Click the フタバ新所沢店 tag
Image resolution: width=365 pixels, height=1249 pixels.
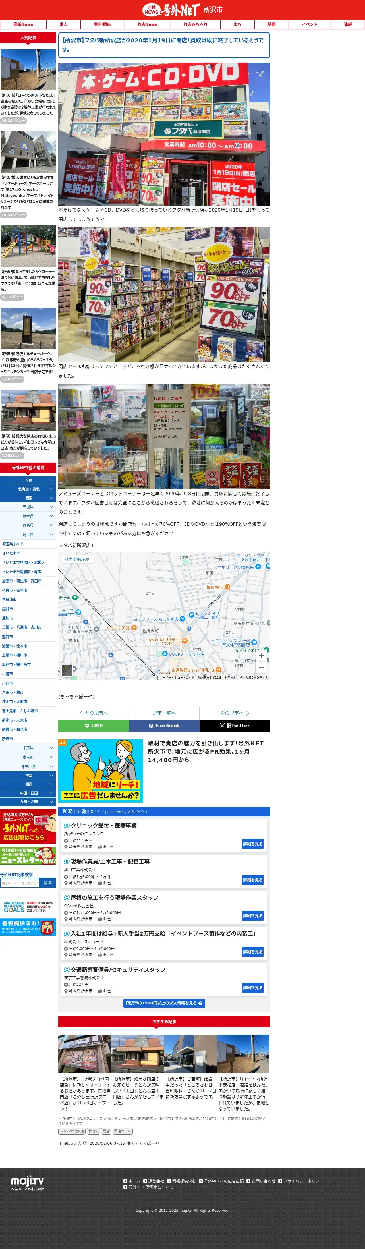72,1131
